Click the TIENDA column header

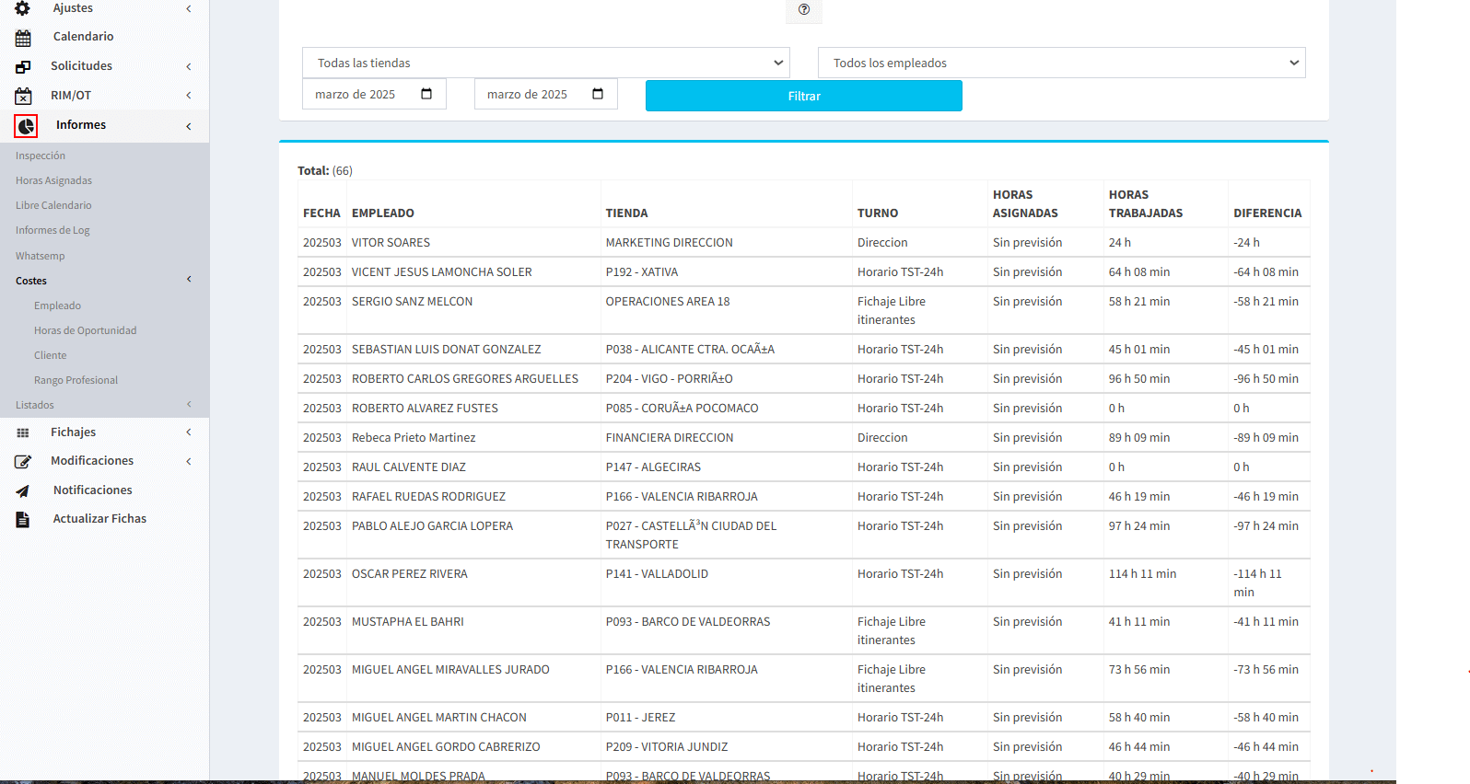click(626, 213)
